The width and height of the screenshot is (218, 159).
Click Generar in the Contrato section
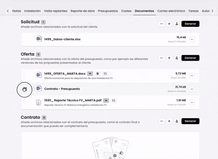[190, 121]
